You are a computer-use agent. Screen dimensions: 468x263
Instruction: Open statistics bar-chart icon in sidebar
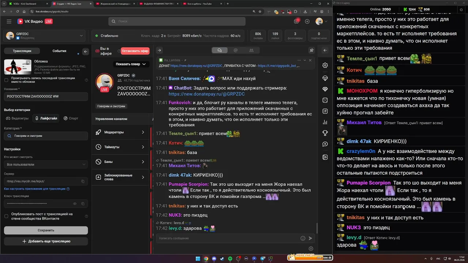click(325, 122)
